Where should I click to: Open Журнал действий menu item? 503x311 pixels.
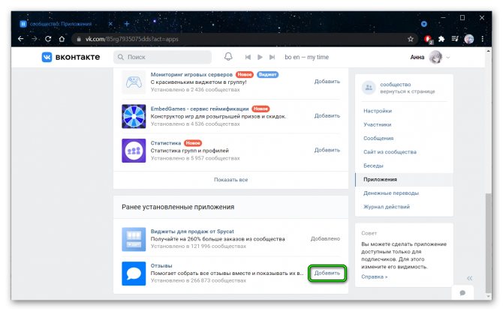tap(386, 207)
